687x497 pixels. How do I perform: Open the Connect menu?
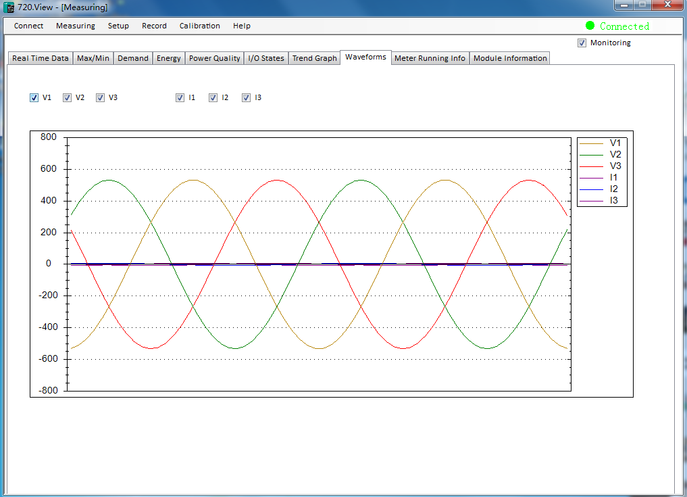pos(28,26)
